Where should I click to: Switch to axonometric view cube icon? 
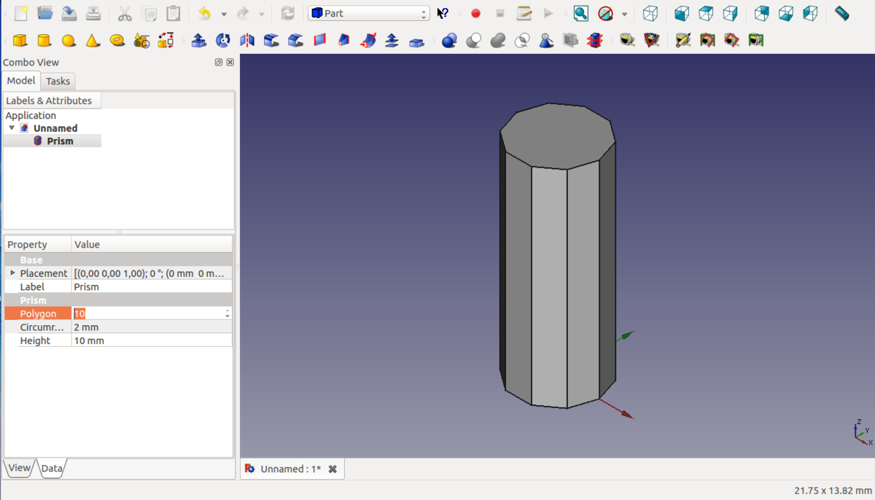[650, 13]
